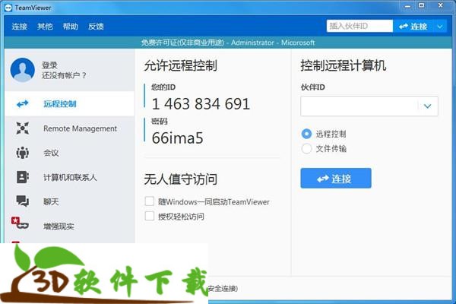Click the chat bubbles icon

tap(23, 201)
